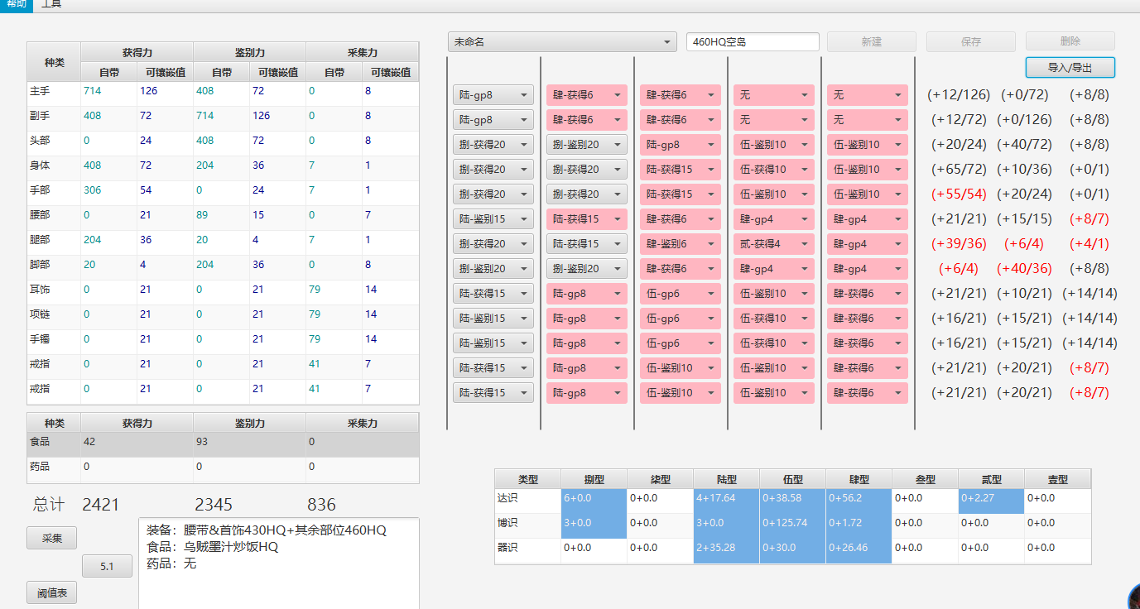This screenshot has width=1140, height=609.
Task: Click the red (+55/54) overcap value
Action: [x=959, y=194]
